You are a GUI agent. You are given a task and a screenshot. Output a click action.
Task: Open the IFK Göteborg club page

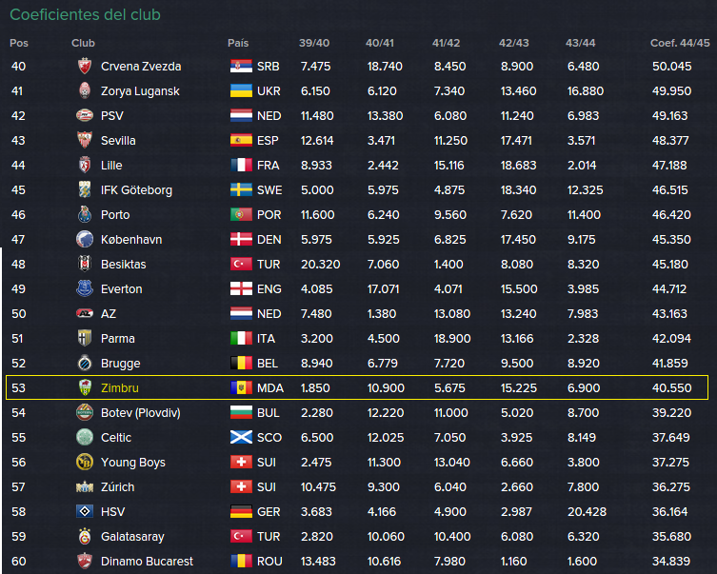(137, 190)
